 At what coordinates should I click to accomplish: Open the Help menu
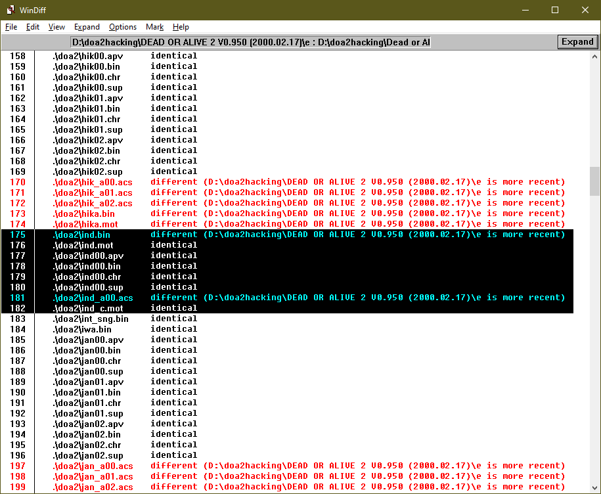pyautogui.click(x=181, y=27)
